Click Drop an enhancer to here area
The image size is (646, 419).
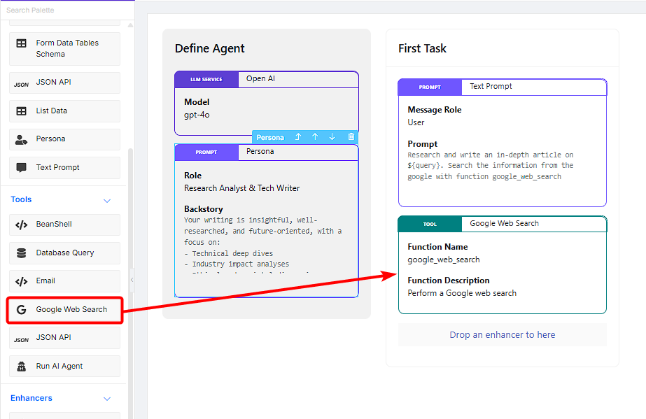click(503, 335)
